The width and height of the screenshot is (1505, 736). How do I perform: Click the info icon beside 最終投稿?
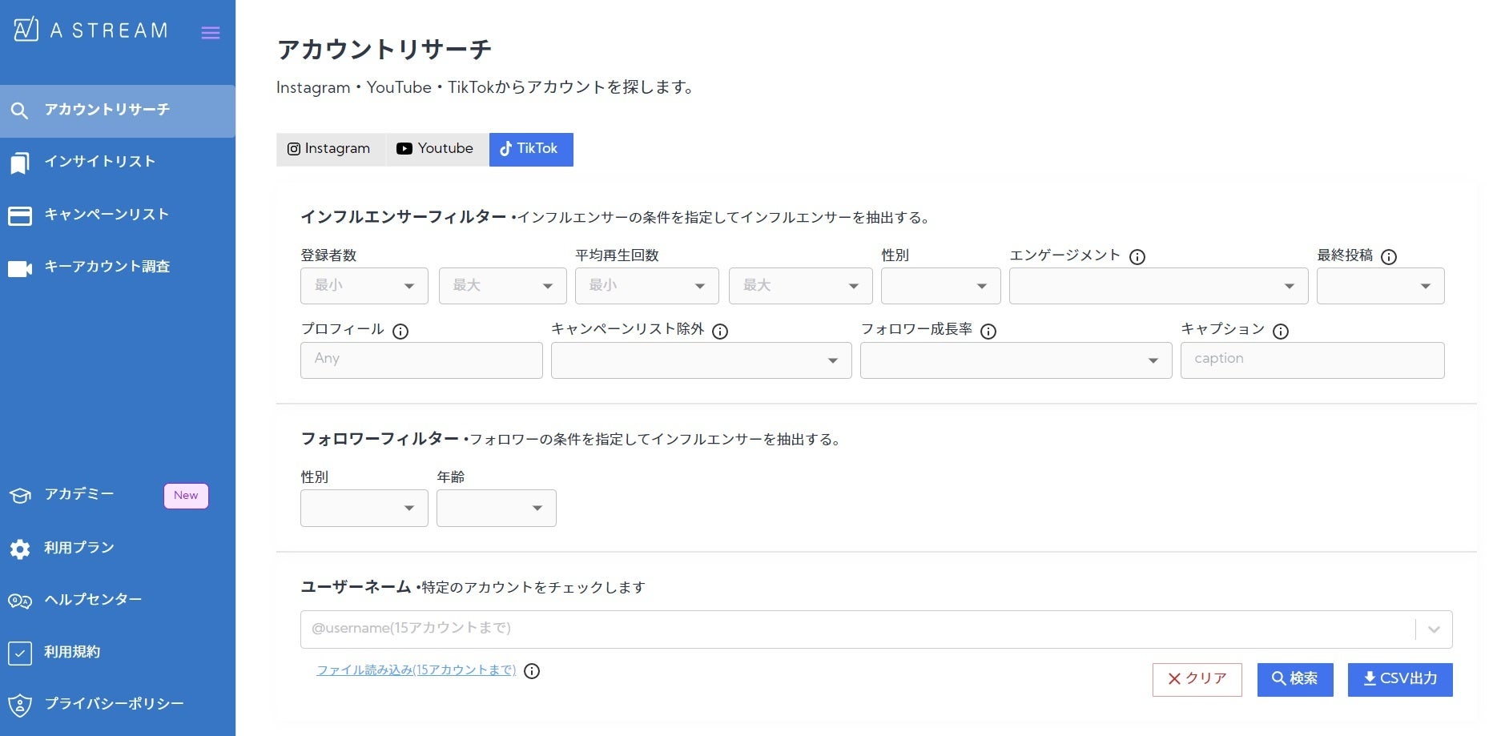pyautogui.click(x=1389, y=257)
